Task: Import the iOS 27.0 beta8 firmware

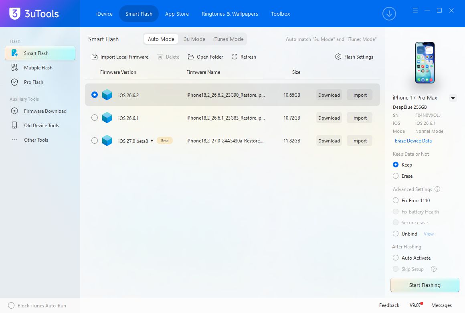Action: pos(360,141)
